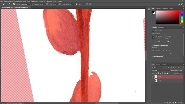Screen dimensions: 185x104
Task: Collapse the Преобразование section
Action: pos(152,34)
